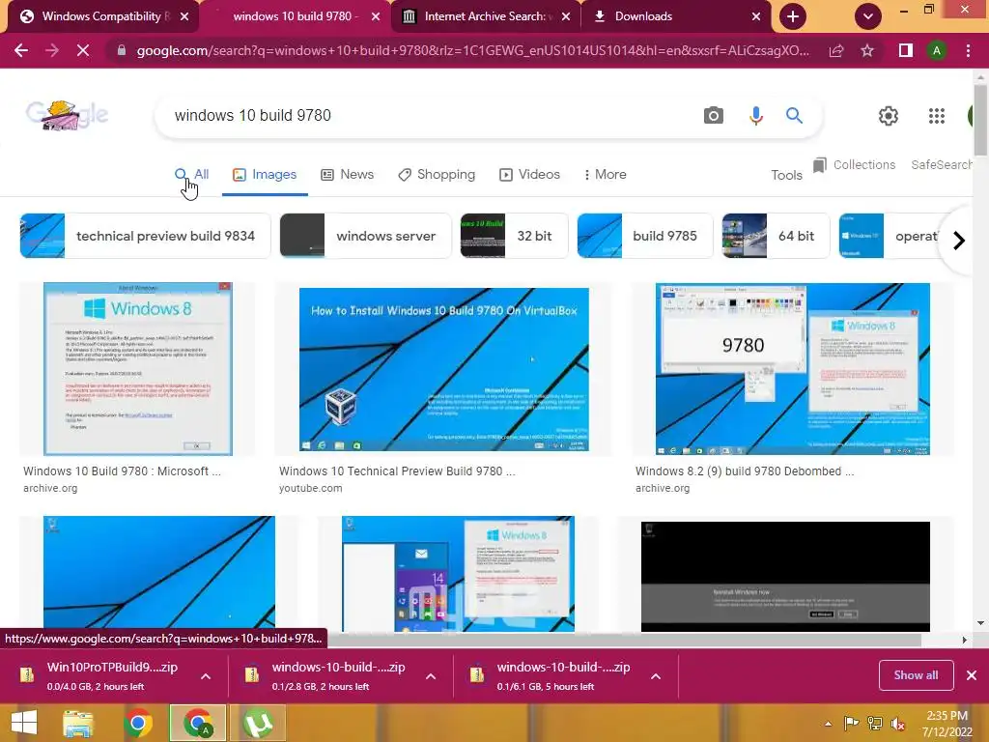The image size is (989, 742).
Task: Open Chrome profile avatar A
Action: tap(937, 50)
